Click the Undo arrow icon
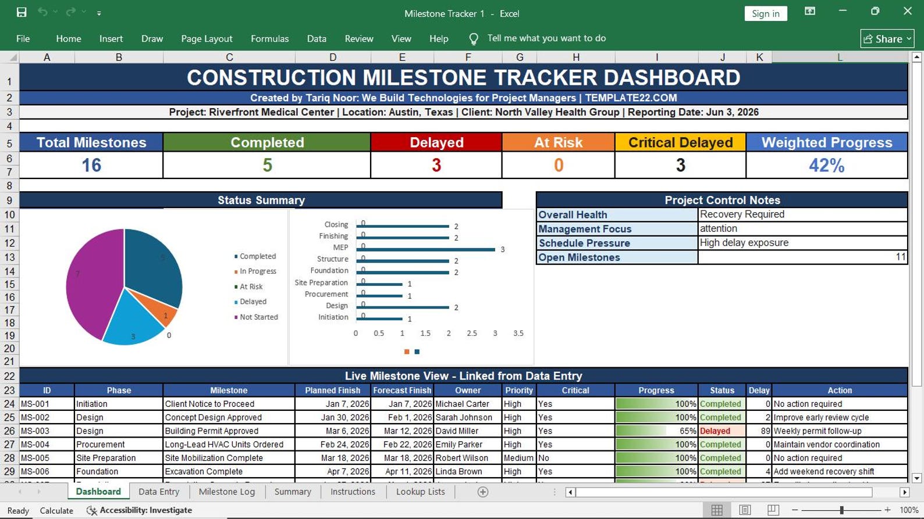This screenshot has height=519, width=924. [42, 12]
